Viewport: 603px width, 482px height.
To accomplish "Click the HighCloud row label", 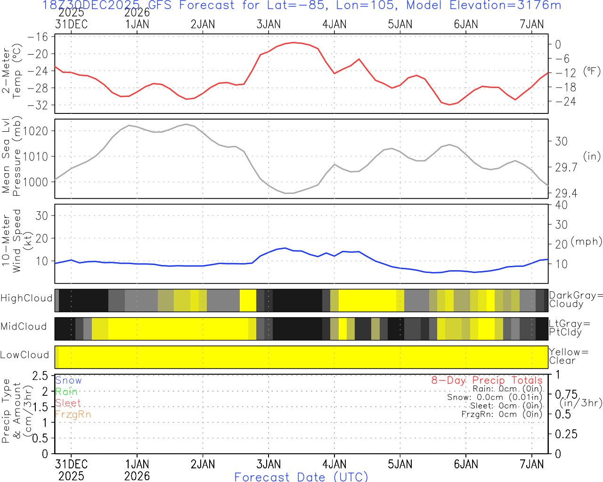I will (x=26, y=298).
